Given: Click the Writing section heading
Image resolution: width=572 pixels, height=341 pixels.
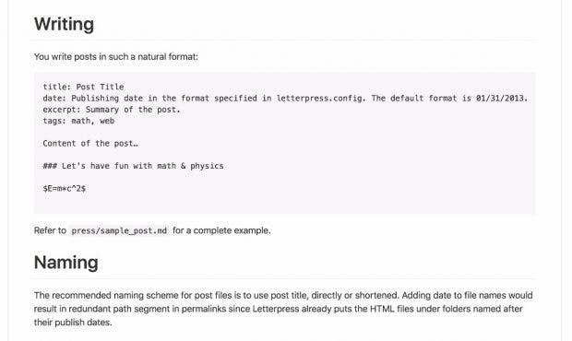Looking at the screenshot, I should point(64,24).
